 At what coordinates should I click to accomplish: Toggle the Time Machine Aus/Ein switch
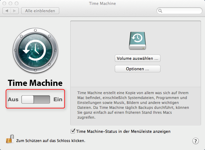click(36, 99)
